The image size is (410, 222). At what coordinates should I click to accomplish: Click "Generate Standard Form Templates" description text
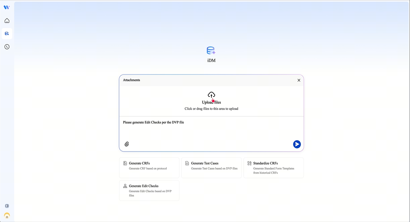point(274,171)
